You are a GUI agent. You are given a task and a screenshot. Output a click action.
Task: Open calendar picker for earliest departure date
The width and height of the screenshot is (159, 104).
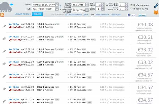click(x=87, y=5)
